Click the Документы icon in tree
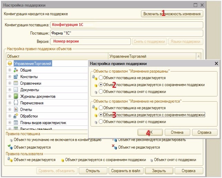The image size is (222, 178). [16, 90]
